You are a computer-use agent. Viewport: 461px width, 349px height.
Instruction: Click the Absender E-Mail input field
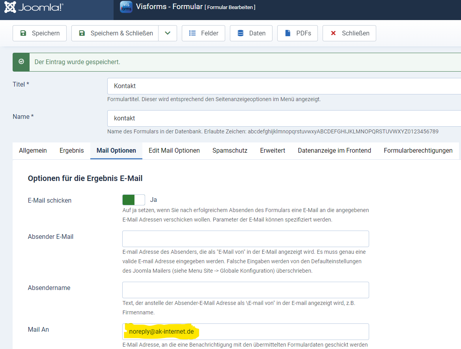(245, 238)
